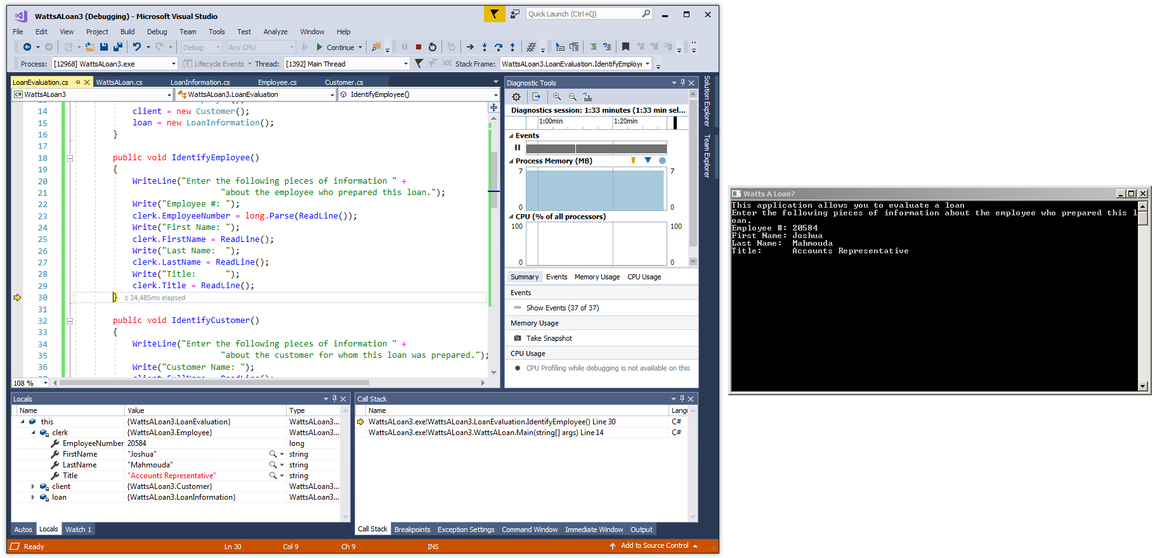Open the Solution Explorer side tab
The width and height of the screenshot is (1155, 558).
(707, 101)
